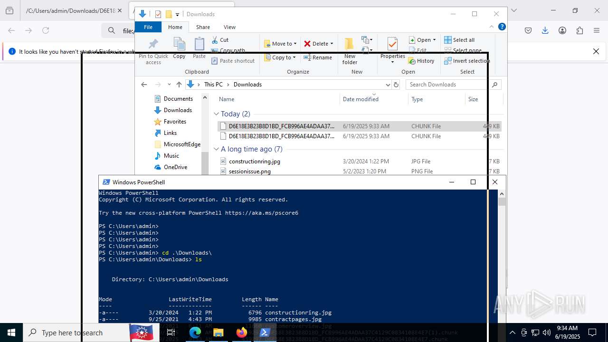The image size is (608, 342).
Task: Collapse the Today (2) group
Action: tap(217, 114)
